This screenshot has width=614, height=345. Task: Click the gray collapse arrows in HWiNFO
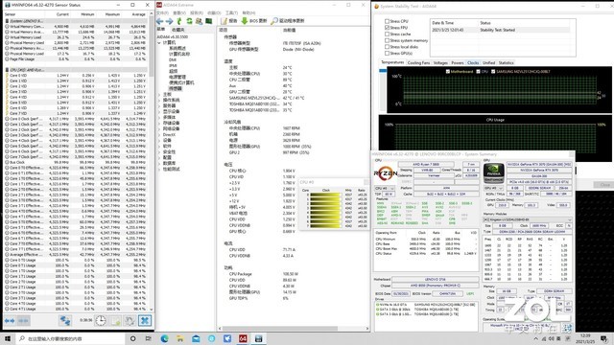(23, 321)
